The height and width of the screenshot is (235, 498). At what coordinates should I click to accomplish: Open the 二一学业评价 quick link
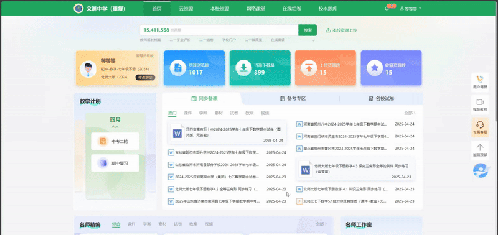(180, 40)
